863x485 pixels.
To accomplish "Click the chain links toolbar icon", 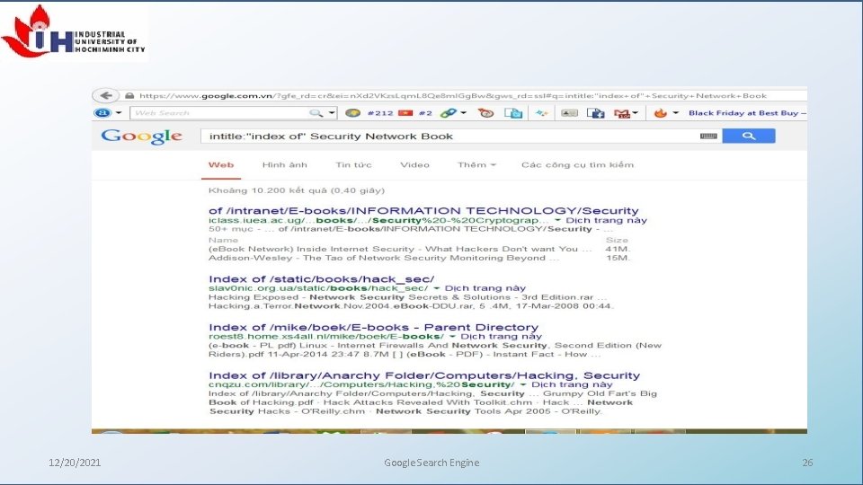I will [449, 113].
